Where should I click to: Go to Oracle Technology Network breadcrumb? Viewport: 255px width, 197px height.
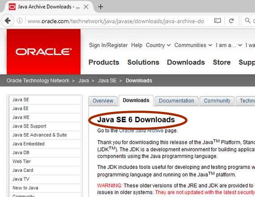38,81
